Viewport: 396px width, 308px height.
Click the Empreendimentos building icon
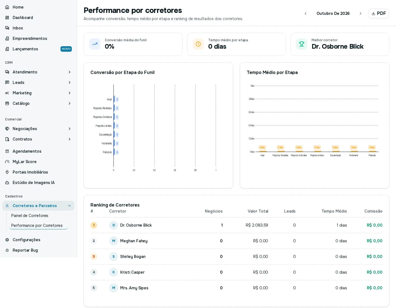(7, 38)
